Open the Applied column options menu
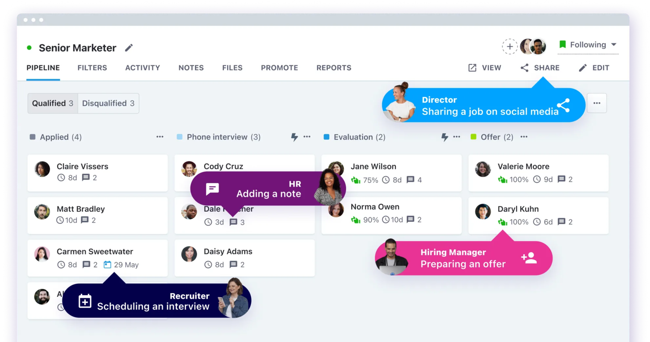Screen dimensions: 650x342 159,137
